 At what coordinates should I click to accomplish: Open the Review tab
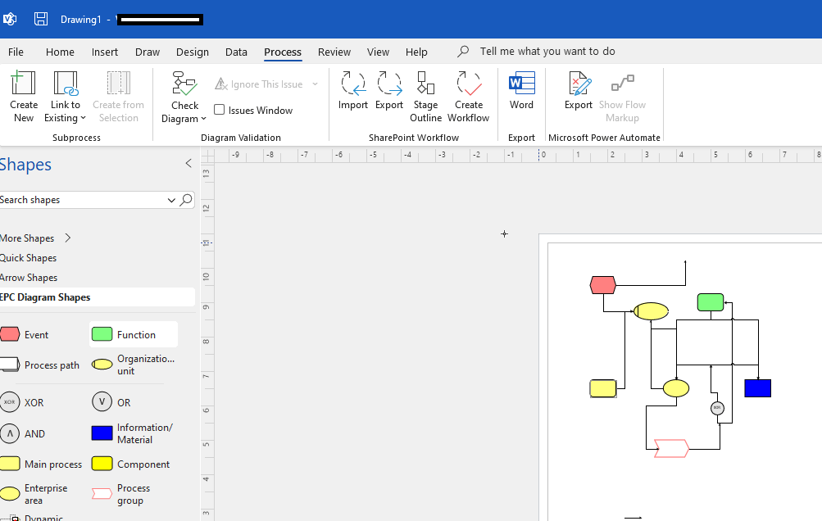pyautogui.click(x=334, y=52)
